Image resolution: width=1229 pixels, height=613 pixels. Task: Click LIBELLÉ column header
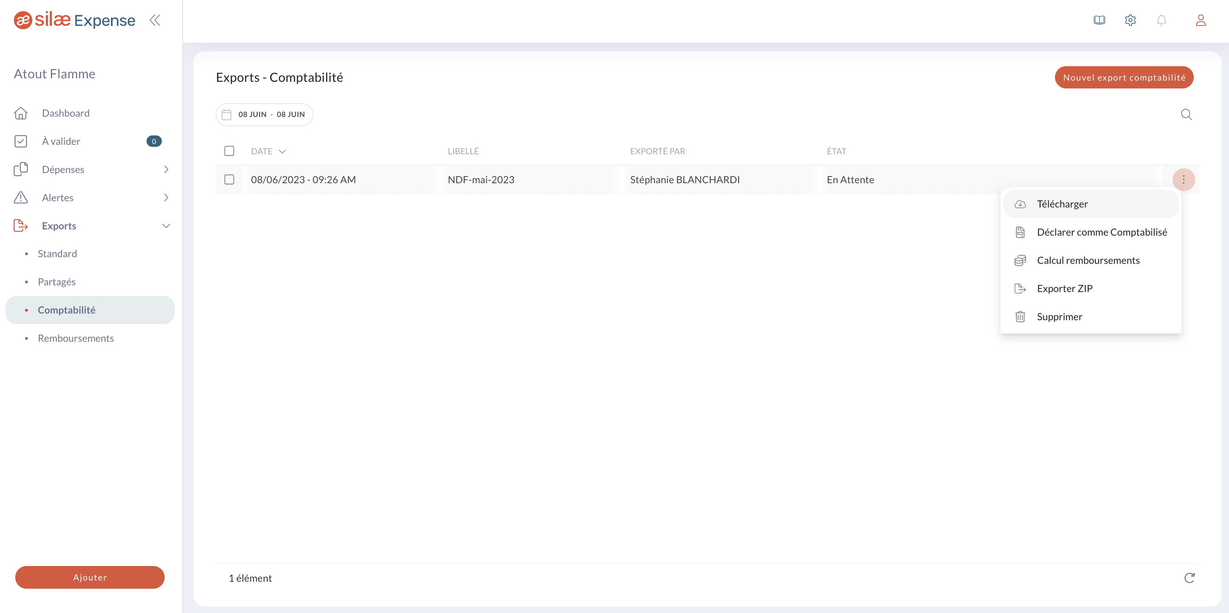pyautogui.click(x=463, y=151)
